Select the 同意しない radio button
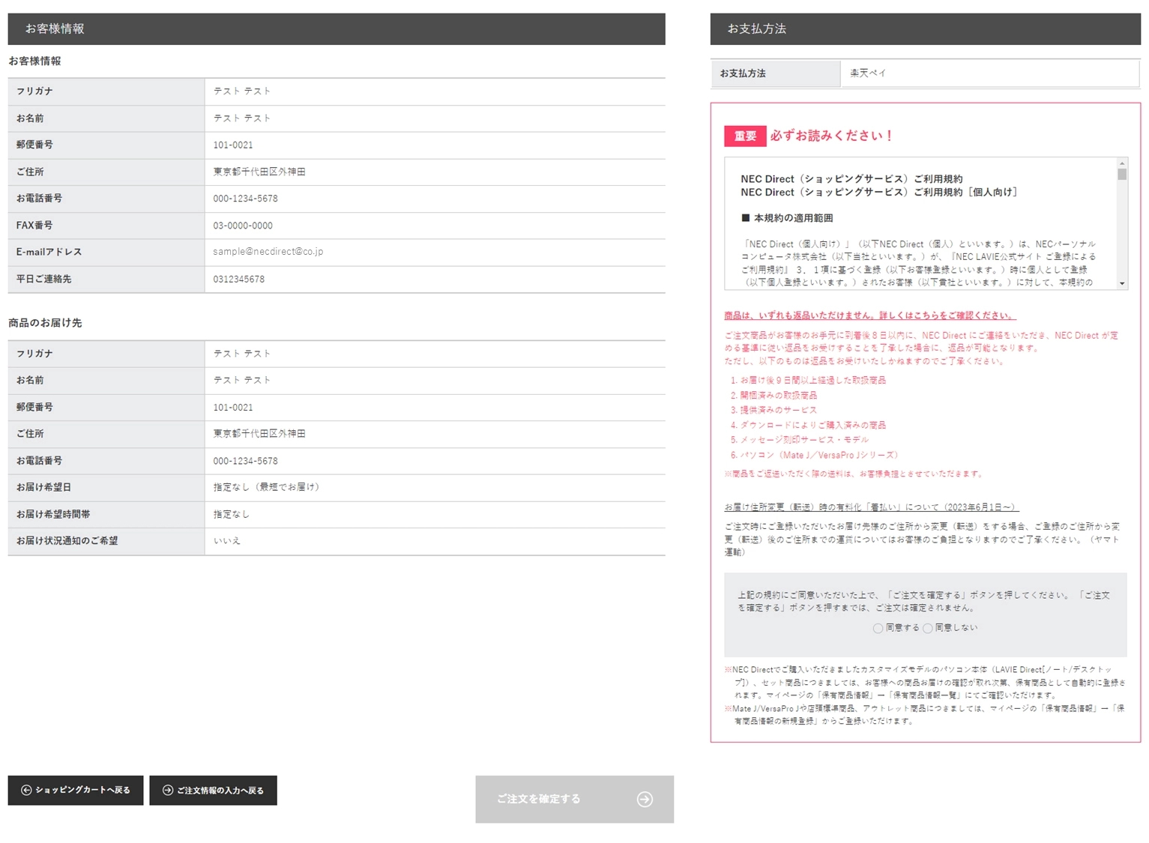 [x=928, y=628]
